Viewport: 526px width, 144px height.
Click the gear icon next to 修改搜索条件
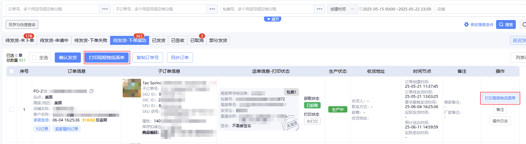(x=466, y=24)
